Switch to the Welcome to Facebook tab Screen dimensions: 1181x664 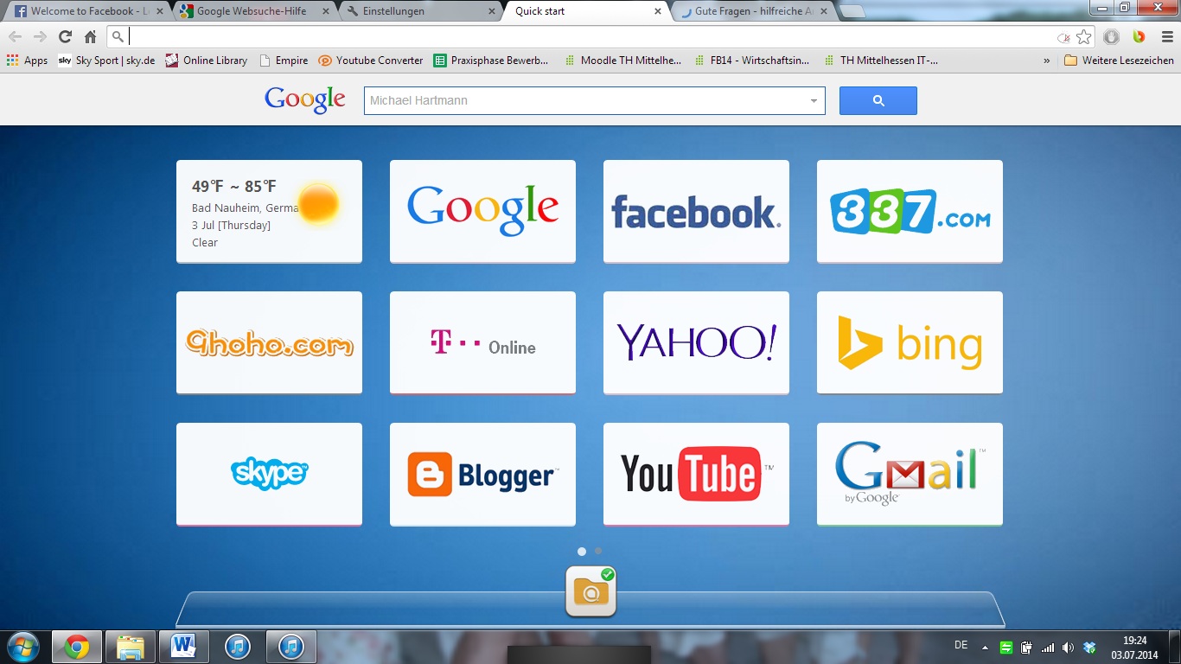[x=84, y=11]
